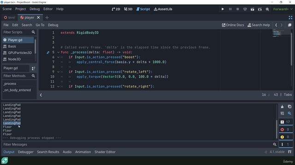Fold the boost if-block on line 6
The image size is (295, 165).
tap(59, 57)
